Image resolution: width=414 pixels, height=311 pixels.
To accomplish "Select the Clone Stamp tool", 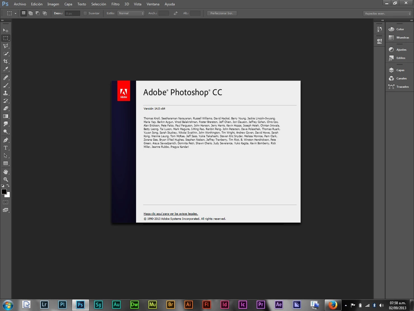I will pos(6,93).
